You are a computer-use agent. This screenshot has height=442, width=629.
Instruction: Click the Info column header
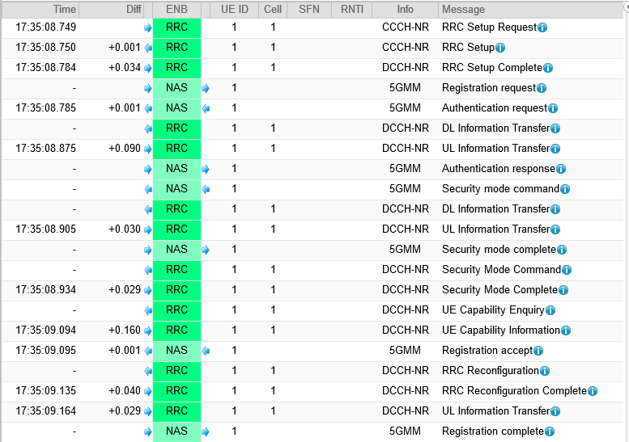pyautogui.click(x=405, y=10)
